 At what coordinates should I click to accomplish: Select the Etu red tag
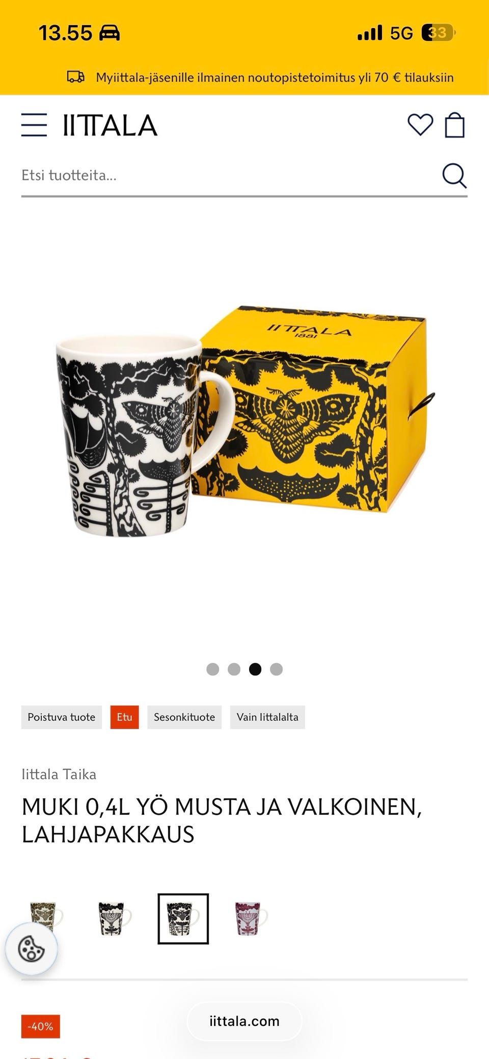tap(124, 717)
